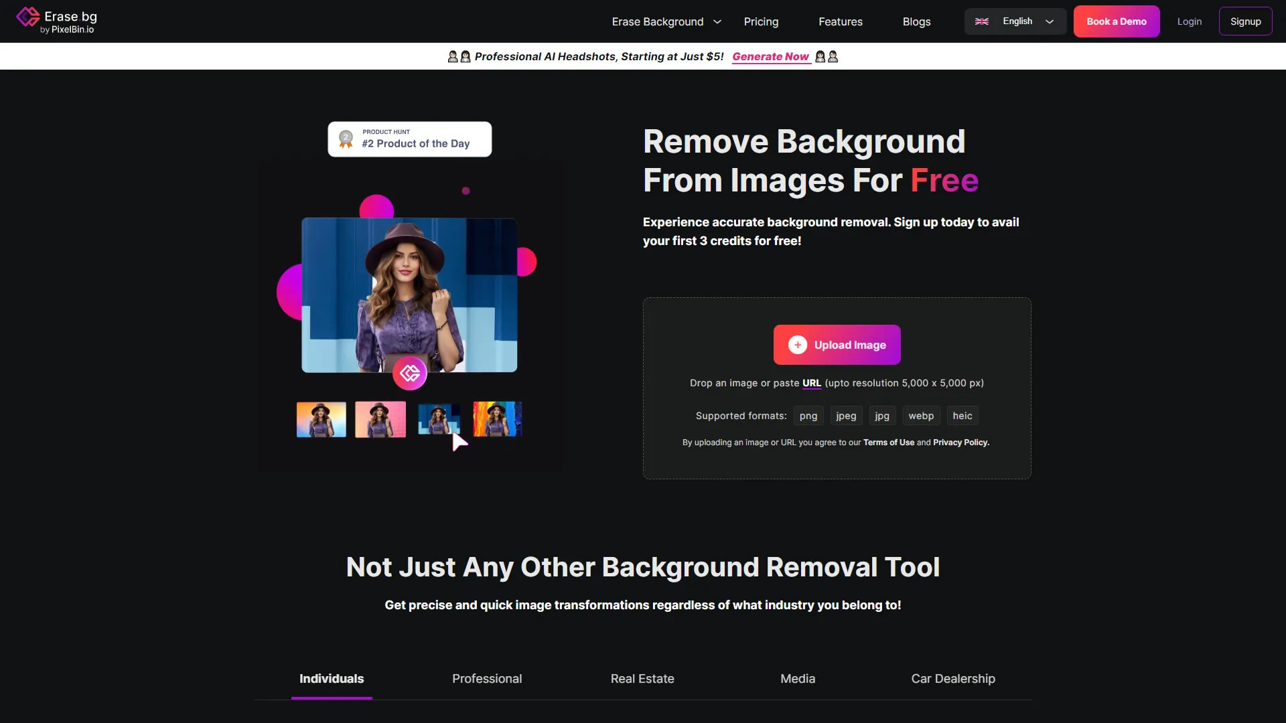Open the English language dropdown
This screenshot has height=723, width=1286.
pos(1015,21)
